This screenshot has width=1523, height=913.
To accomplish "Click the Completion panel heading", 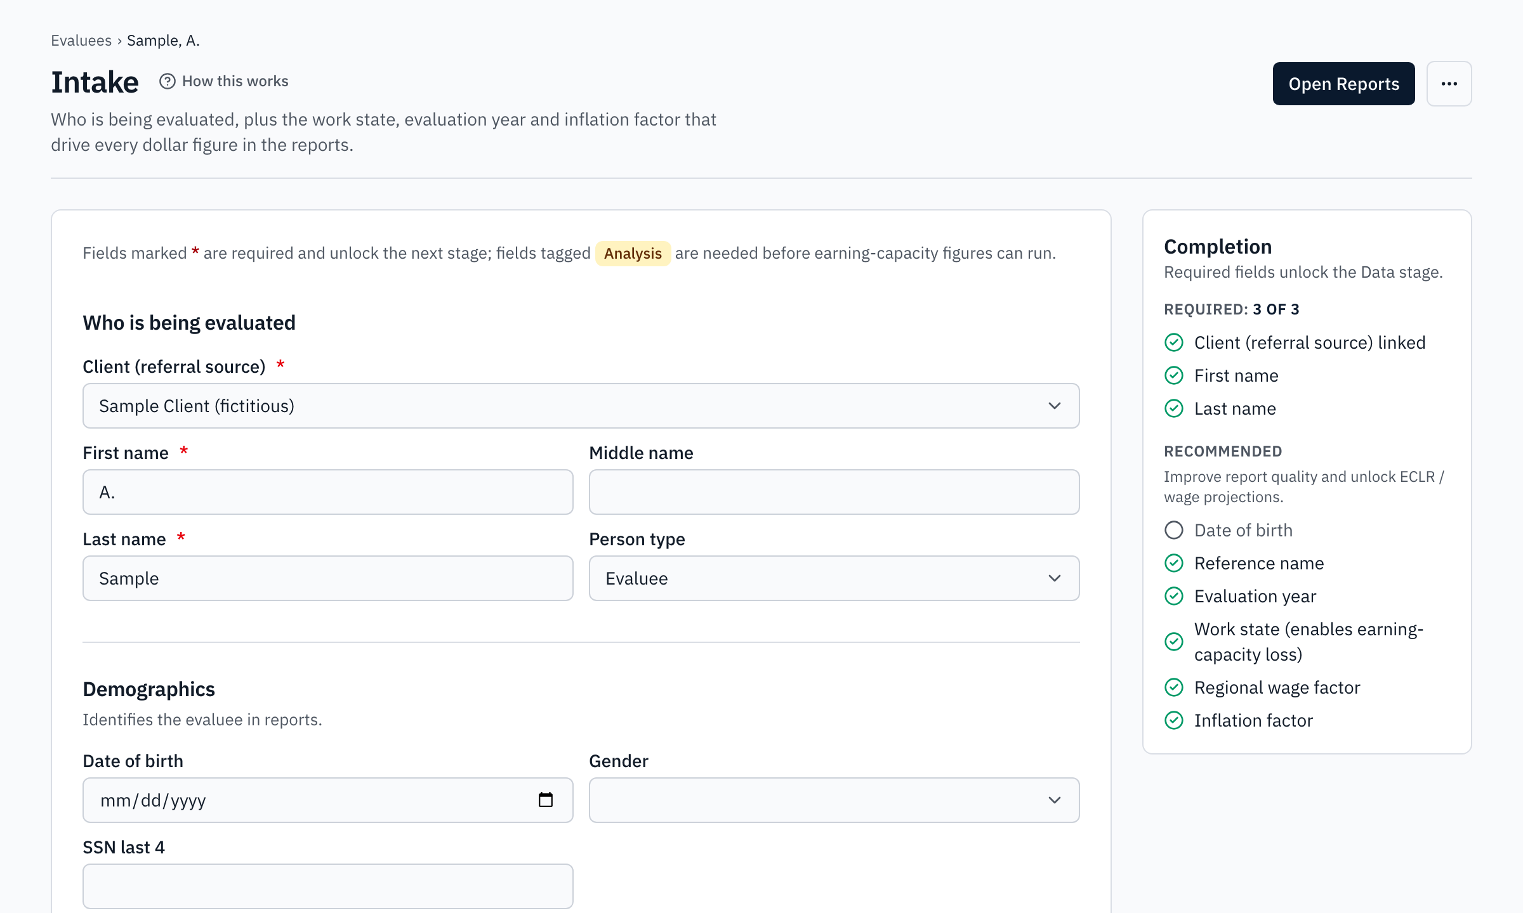I will 1218,247.
